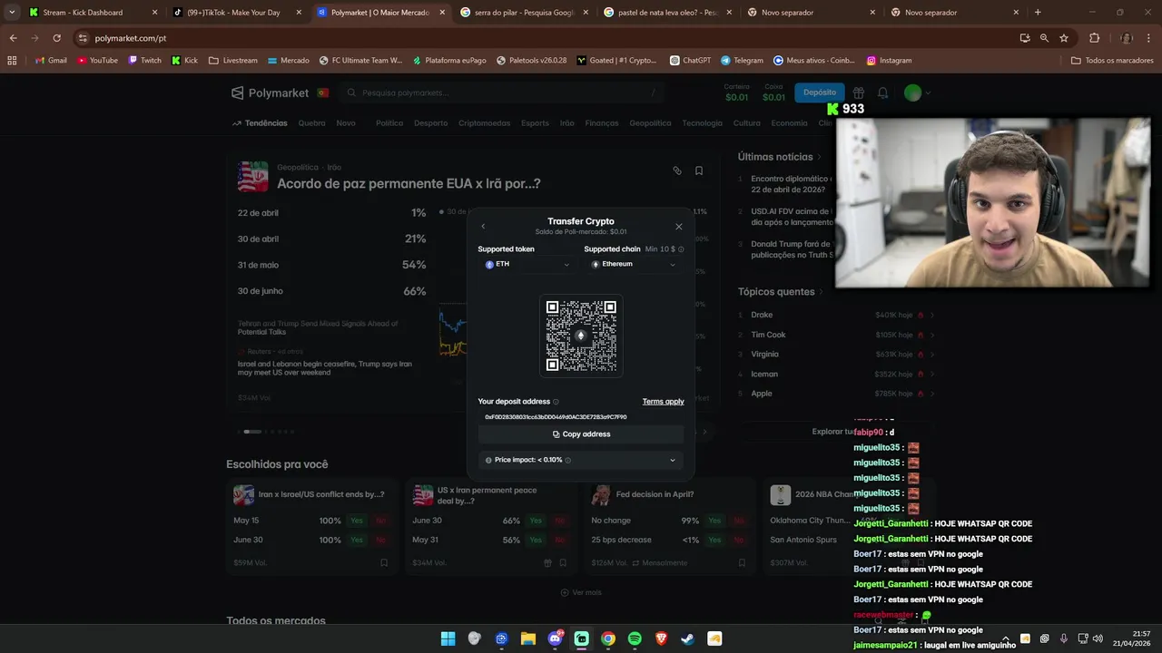The width and height of the screenshot is (1162, 653).
Task: Click the Ver mais link
Action: tap(581, 592)
